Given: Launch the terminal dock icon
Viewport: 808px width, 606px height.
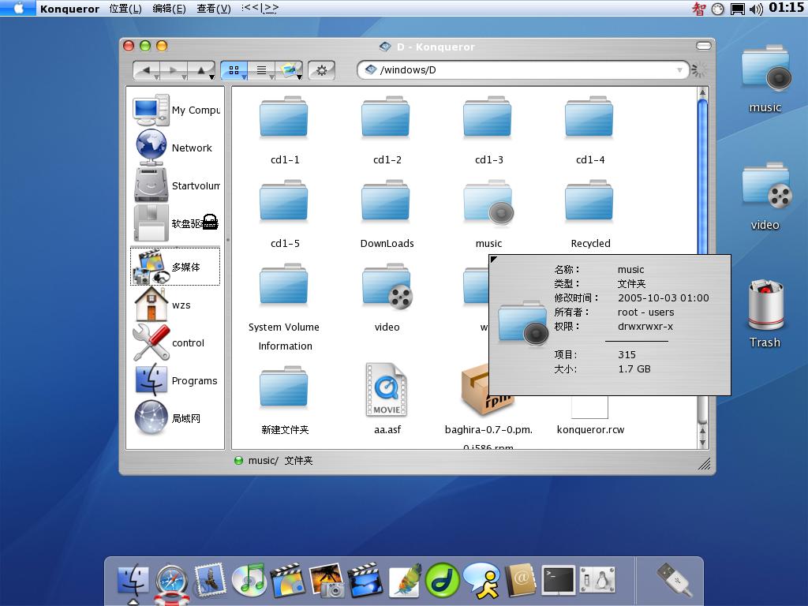Looking at the screenshot, I should tap(559, 580).
